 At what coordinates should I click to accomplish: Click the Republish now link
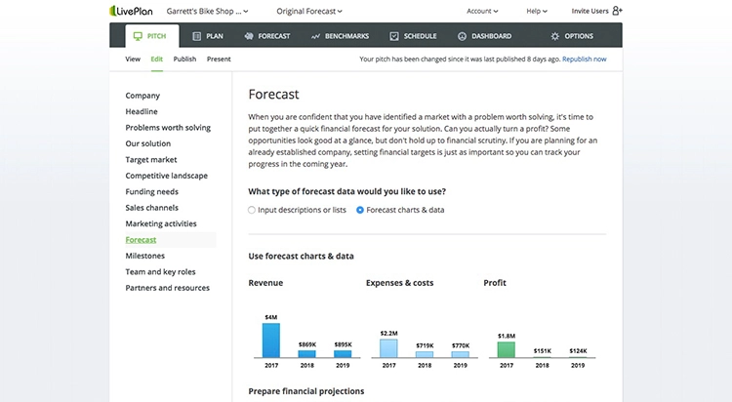coord(582,59)
